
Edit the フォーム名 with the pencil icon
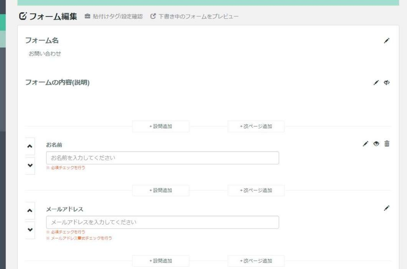386,40
